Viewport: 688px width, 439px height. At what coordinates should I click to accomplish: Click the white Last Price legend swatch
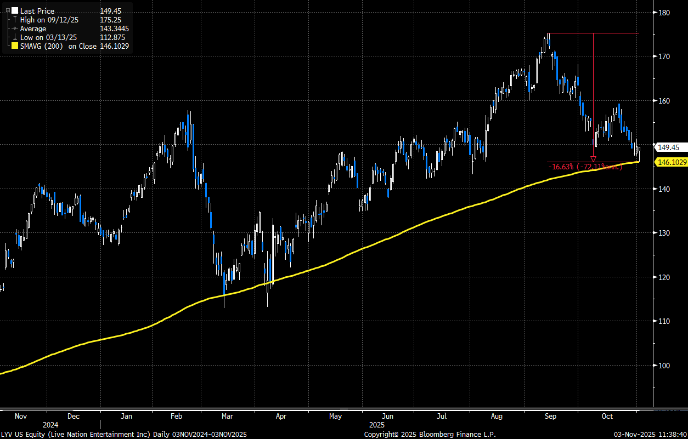(x=14, y=10)
